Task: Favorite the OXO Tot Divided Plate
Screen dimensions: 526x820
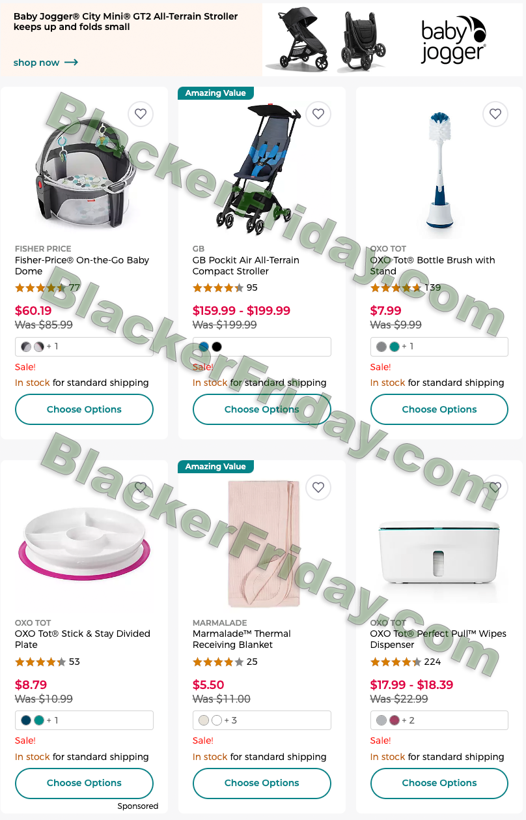Action: (x=141, y=488)
